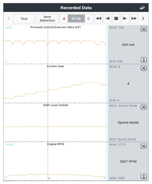Step backward with the reverse play button
Image resolution: width=152 pixels, height=184 pixels.
click(x=108, y=19)
